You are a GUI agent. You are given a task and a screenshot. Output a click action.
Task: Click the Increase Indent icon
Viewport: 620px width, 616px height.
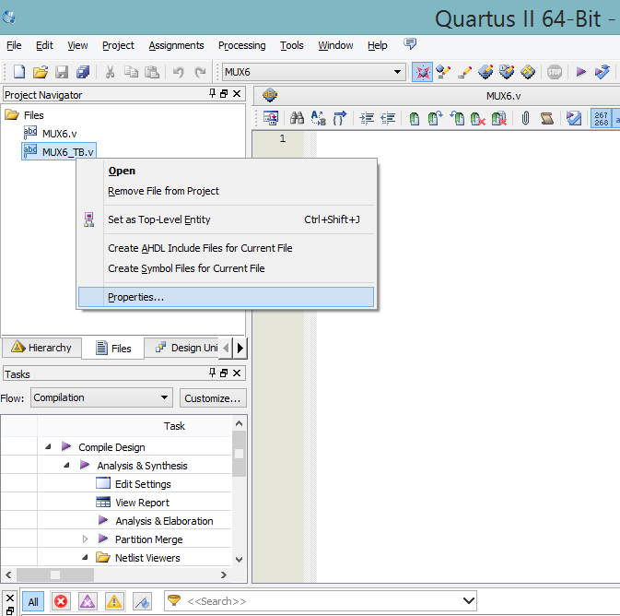367,118
